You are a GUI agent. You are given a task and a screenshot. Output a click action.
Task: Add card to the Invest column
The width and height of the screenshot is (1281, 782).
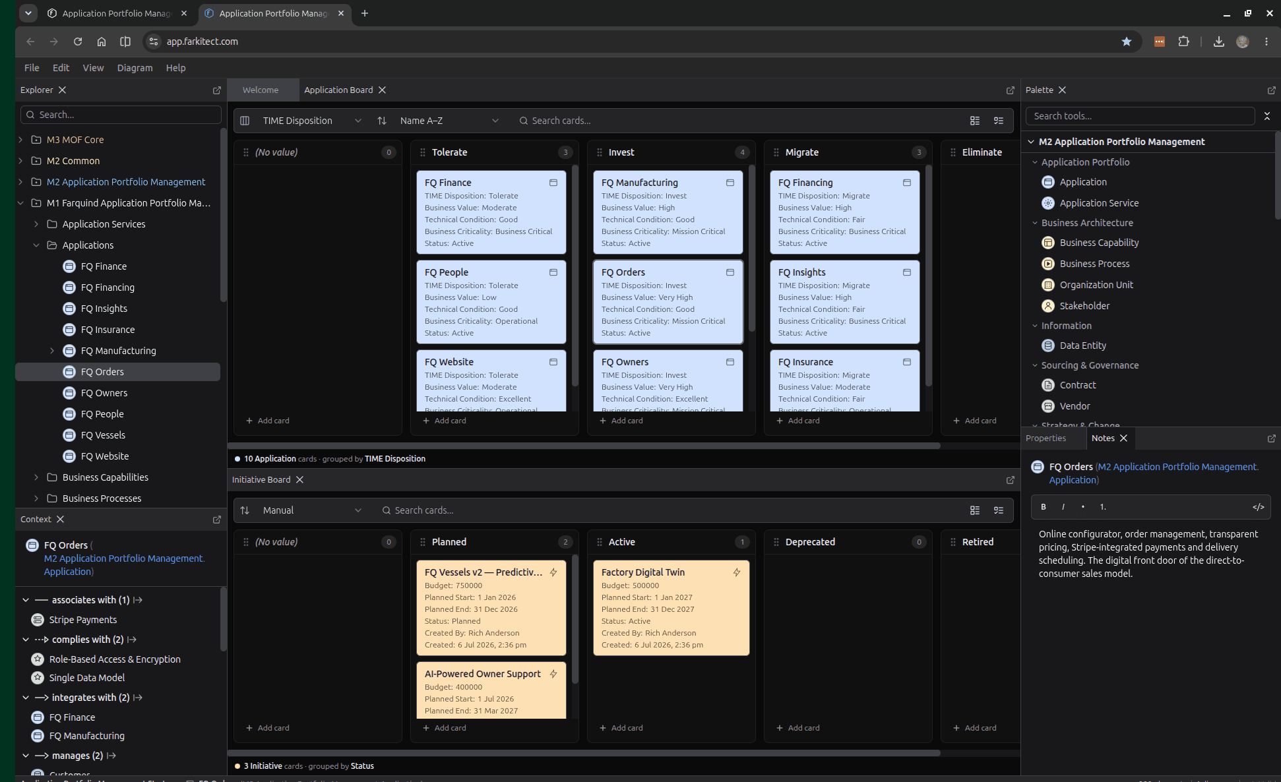[621, 421]
